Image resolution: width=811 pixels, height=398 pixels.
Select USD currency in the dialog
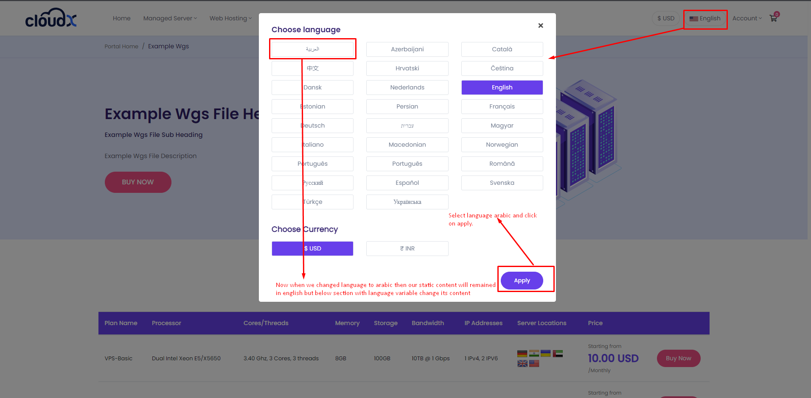click(312, 248)
